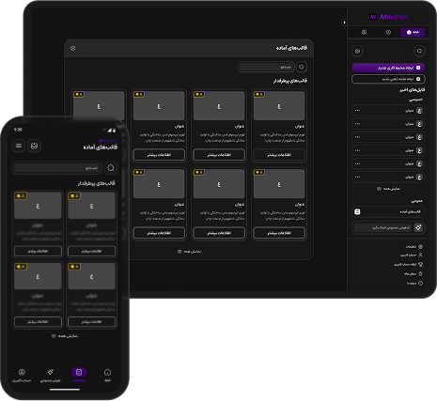Open the user account icon in the sidebar footer
Viewport: 437px width, 401px height.
click(x=420, y=255)
